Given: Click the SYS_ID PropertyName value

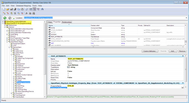Looking at the screenshot, I should 71,86.
